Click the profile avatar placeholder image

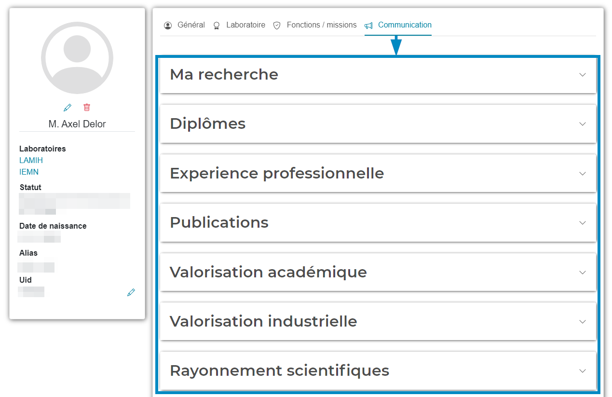click(x=77, y=57)
